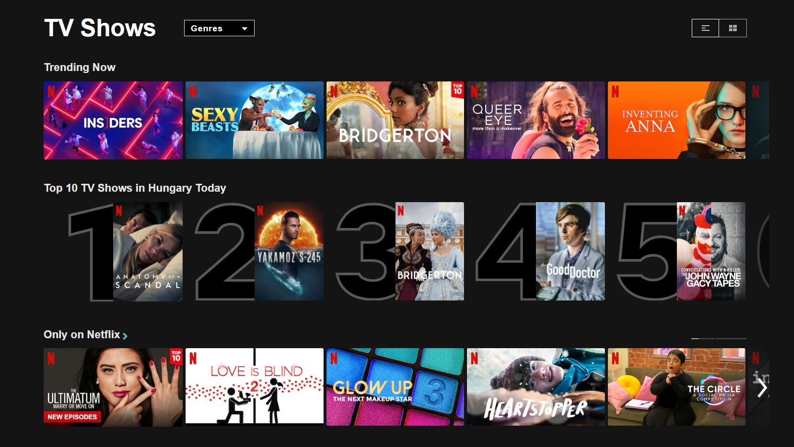The image size is (794, 447).
Task: Open number 1 Anatomy of a Scandal
Action: coord(148,251)
